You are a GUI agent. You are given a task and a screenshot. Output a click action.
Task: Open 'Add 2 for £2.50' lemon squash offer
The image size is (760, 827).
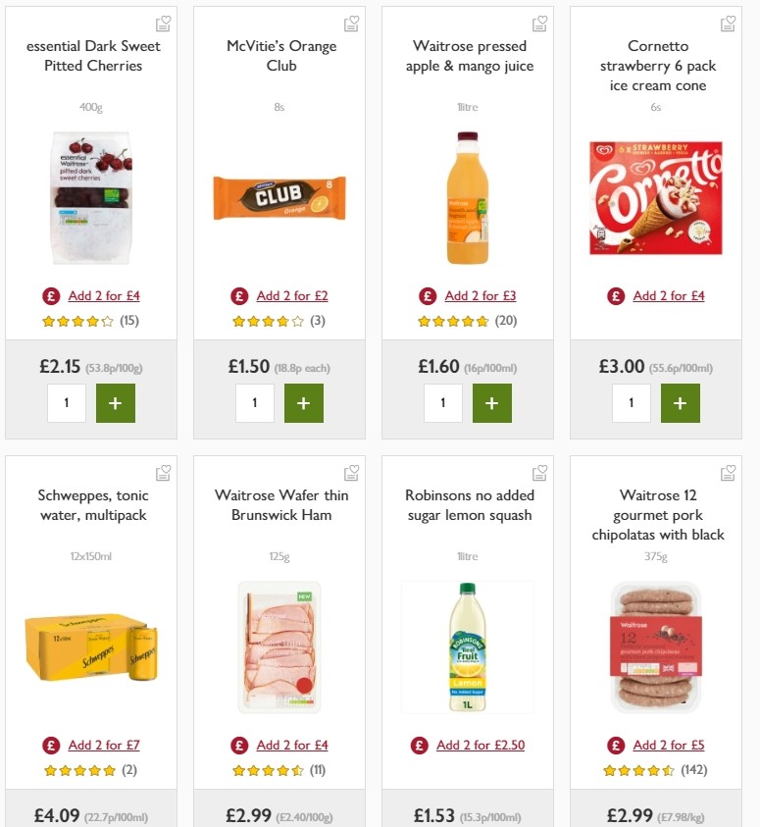click(481, 745)
